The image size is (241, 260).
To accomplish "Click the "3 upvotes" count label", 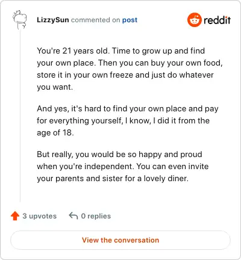I will [40, 216].
